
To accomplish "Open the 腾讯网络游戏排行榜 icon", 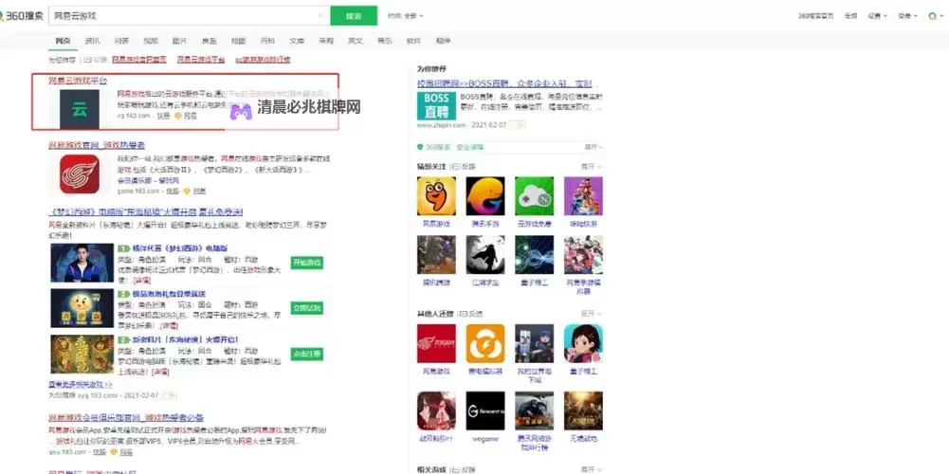I will pos(535,410).
